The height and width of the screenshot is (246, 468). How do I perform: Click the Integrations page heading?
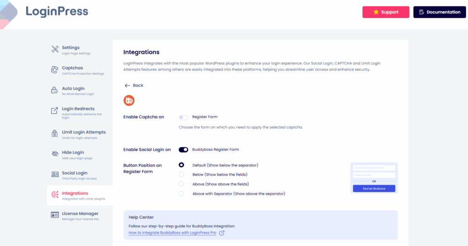(x=142, y=52)
